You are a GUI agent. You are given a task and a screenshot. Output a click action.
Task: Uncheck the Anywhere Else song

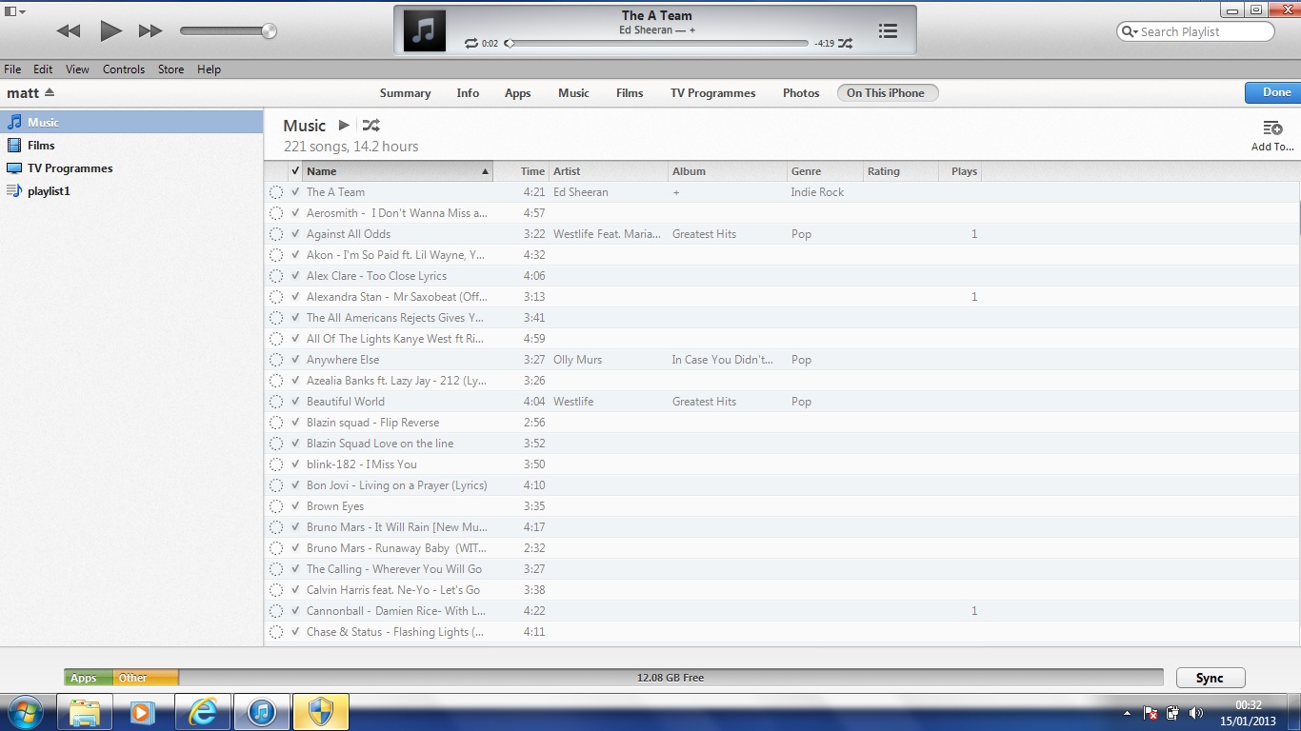[x=295, y=360]
